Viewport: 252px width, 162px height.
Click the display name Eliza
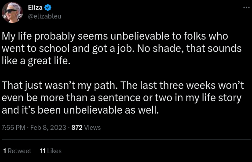(35, 7)
